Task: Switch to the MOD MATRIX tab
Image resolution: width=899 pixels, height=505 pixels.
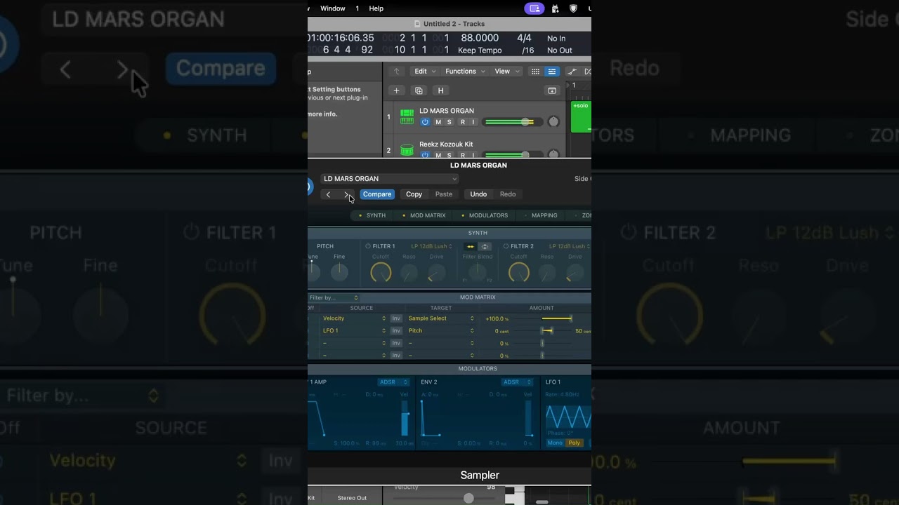Action: click(x=424, y=215)
